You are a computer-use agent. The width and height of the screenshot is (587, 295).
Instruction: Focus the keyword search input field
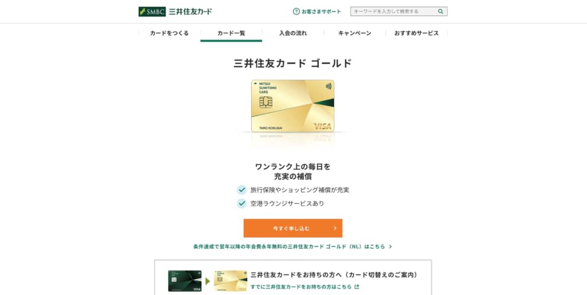(394, 11)
